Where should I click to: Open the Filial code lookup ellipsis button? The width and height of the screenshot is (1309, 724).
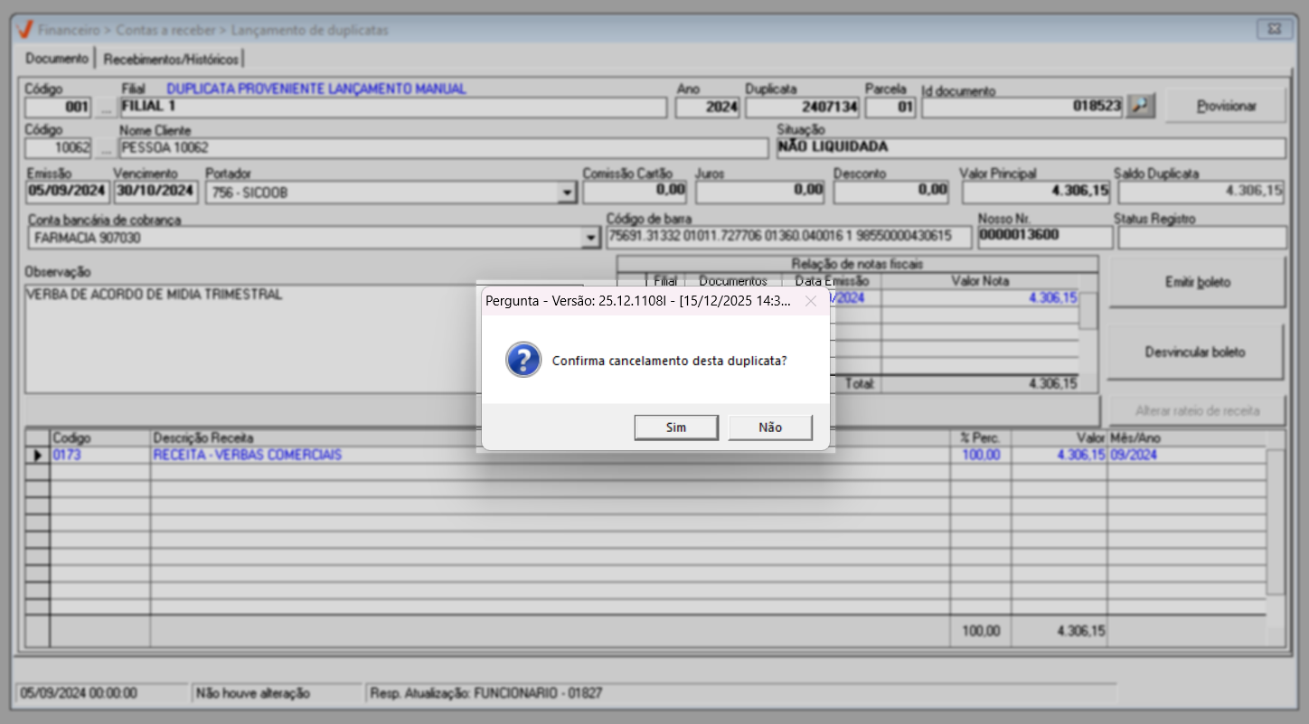(x=106, y=108)
